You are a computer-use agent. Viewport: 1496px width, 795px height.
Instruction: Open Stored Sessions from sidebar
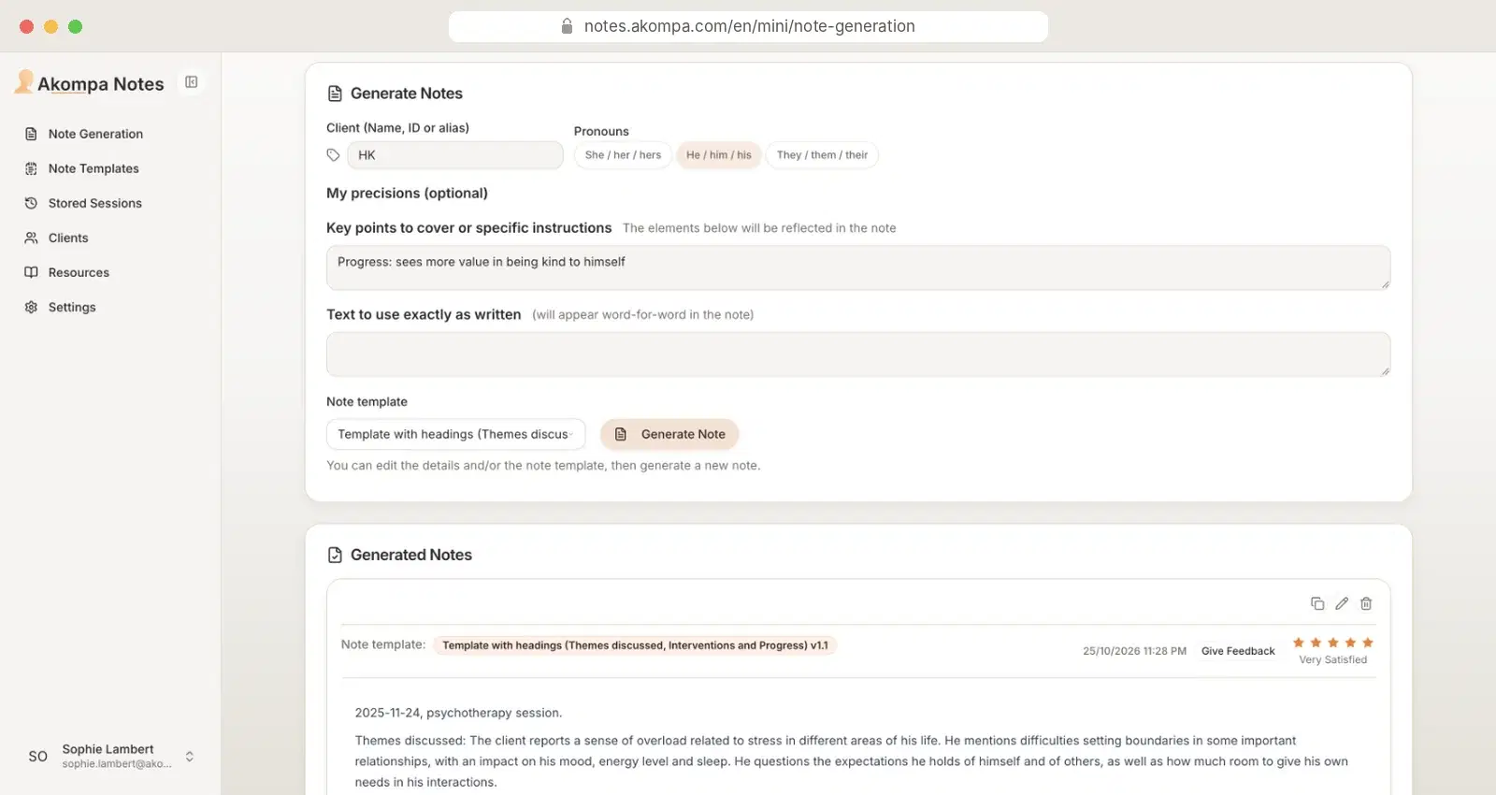[95, 203]
